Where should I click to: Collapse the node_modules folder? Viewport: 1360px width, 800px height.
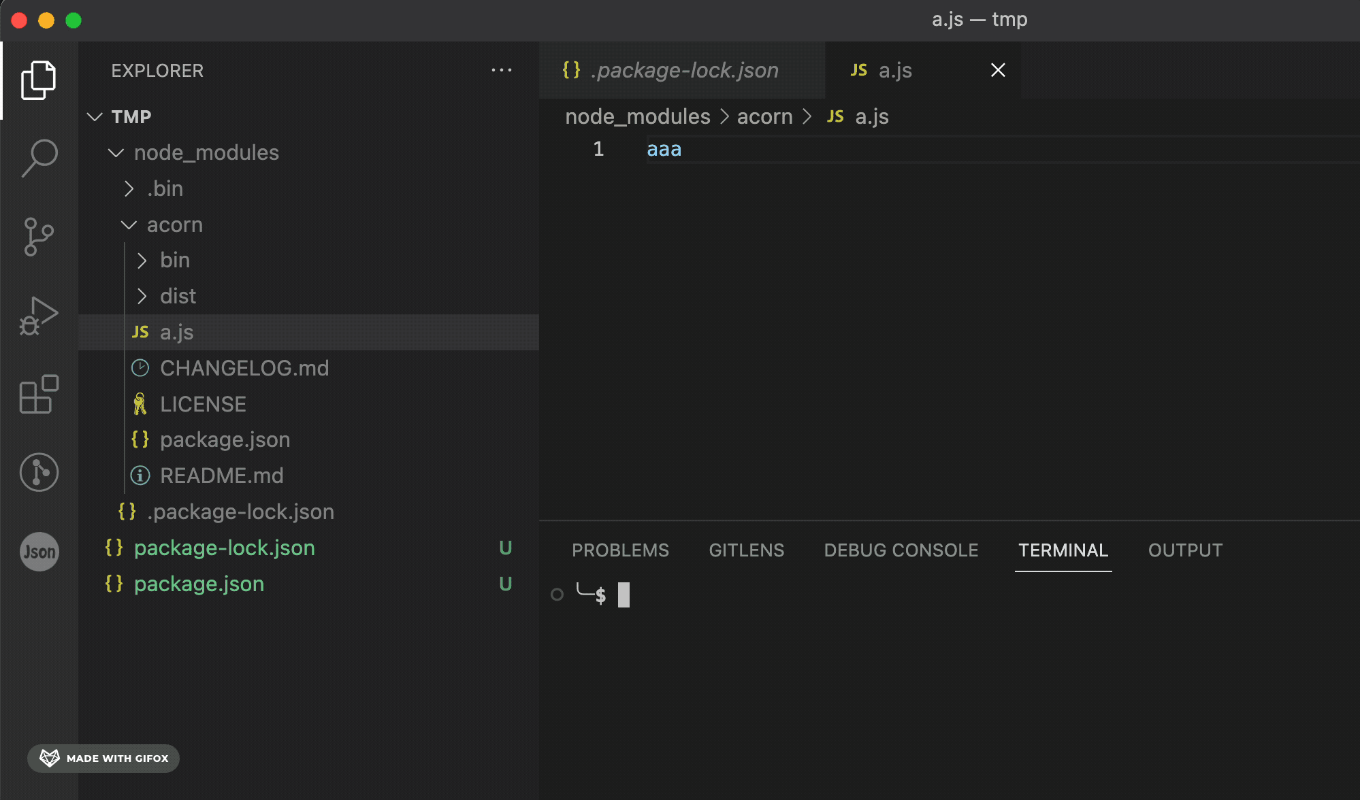206,153
